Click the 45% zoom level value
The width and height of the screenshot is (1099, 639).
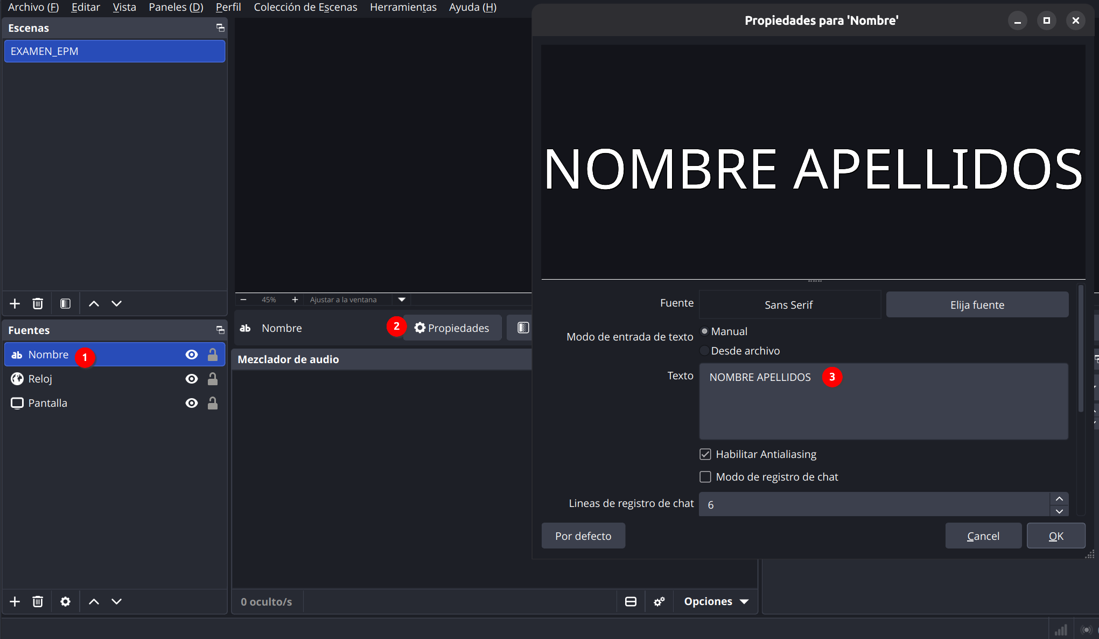[269, 300]
